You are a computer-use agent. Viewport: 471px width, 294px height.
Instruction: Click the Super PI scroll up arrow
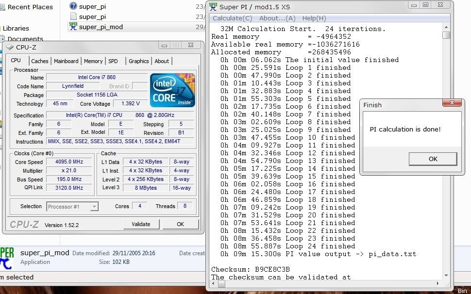446,27
